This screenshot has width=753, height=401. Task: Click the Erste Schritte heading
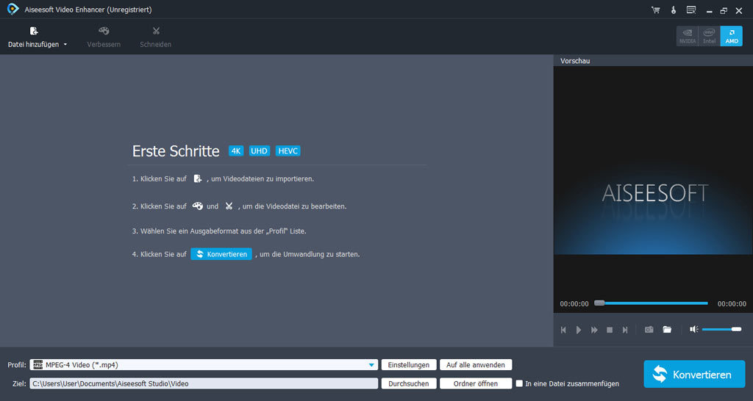(176, 151)
